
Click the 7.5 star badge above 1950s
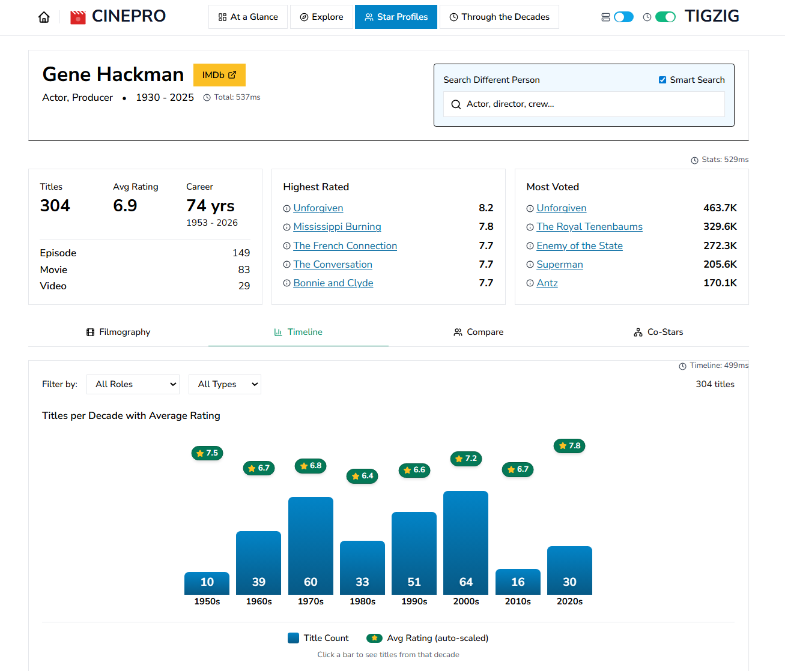pos(207,453)
